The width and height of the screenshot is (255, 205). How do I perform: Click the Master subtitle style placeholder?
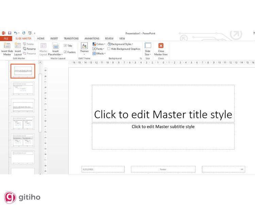[163, 136]
